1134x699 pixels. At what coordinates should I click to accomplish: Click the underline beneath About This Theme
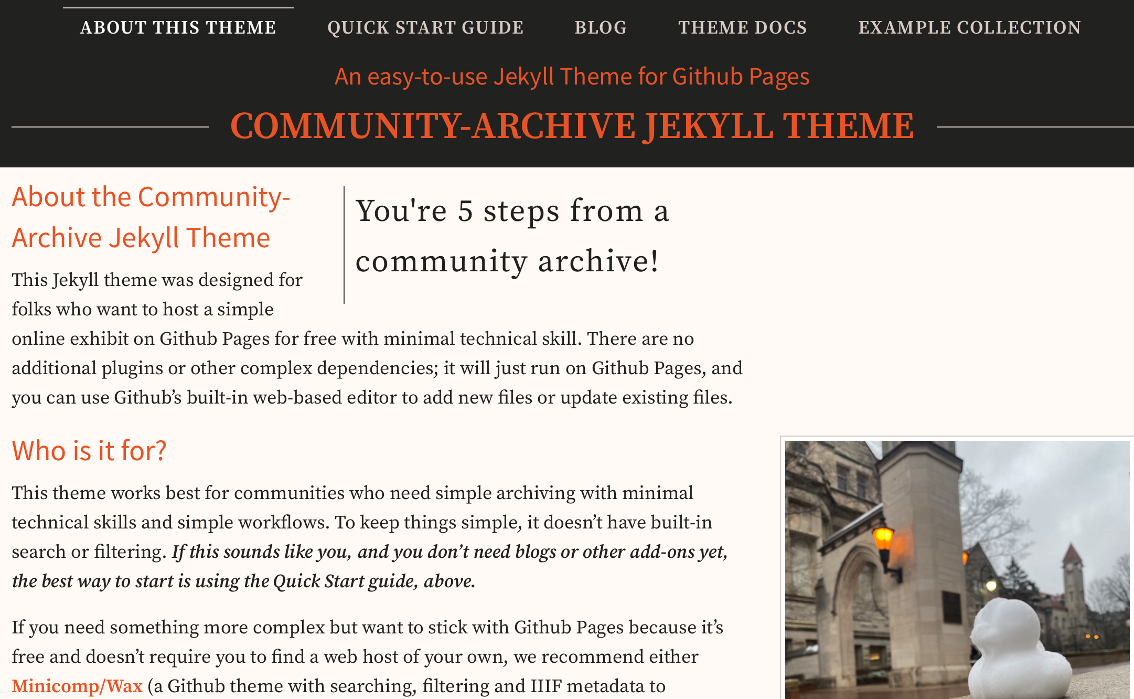click(177, 8)
